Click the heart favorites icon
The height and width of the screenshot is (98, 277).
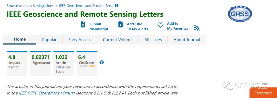click(160, 25)
